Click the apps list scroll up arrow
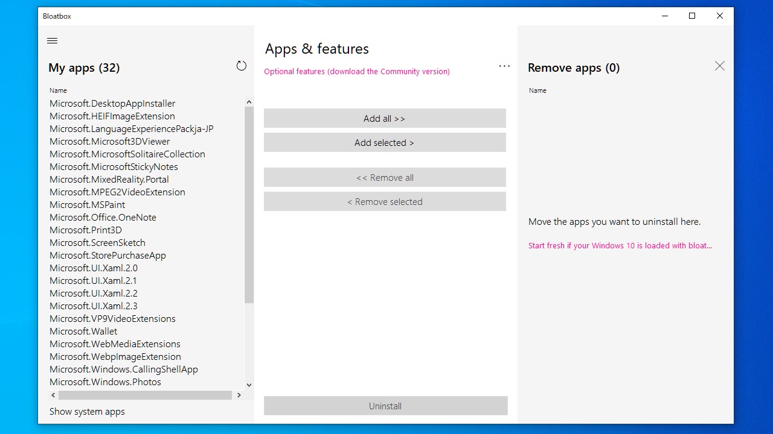773x434 pixels. pos(249,102)
